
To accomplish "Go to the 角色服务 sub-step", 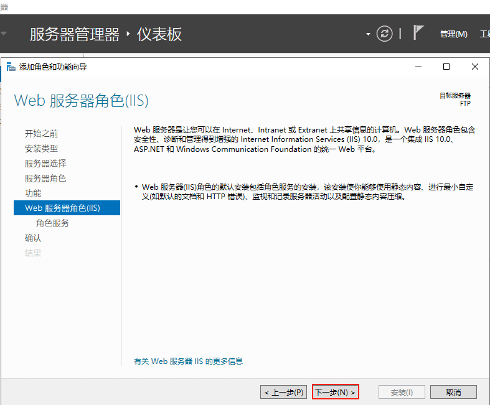I will 52,223.
